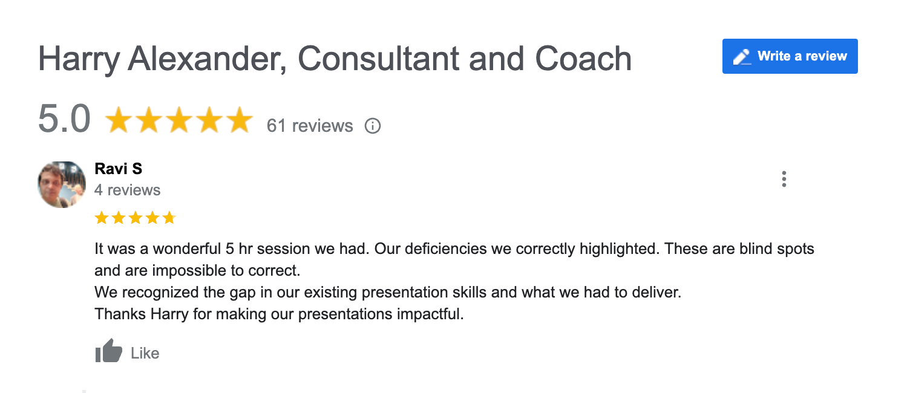This screenshot has height=393, width=910.
Task: Click the line 'Thanks Harry for making'
Action: 279,314
